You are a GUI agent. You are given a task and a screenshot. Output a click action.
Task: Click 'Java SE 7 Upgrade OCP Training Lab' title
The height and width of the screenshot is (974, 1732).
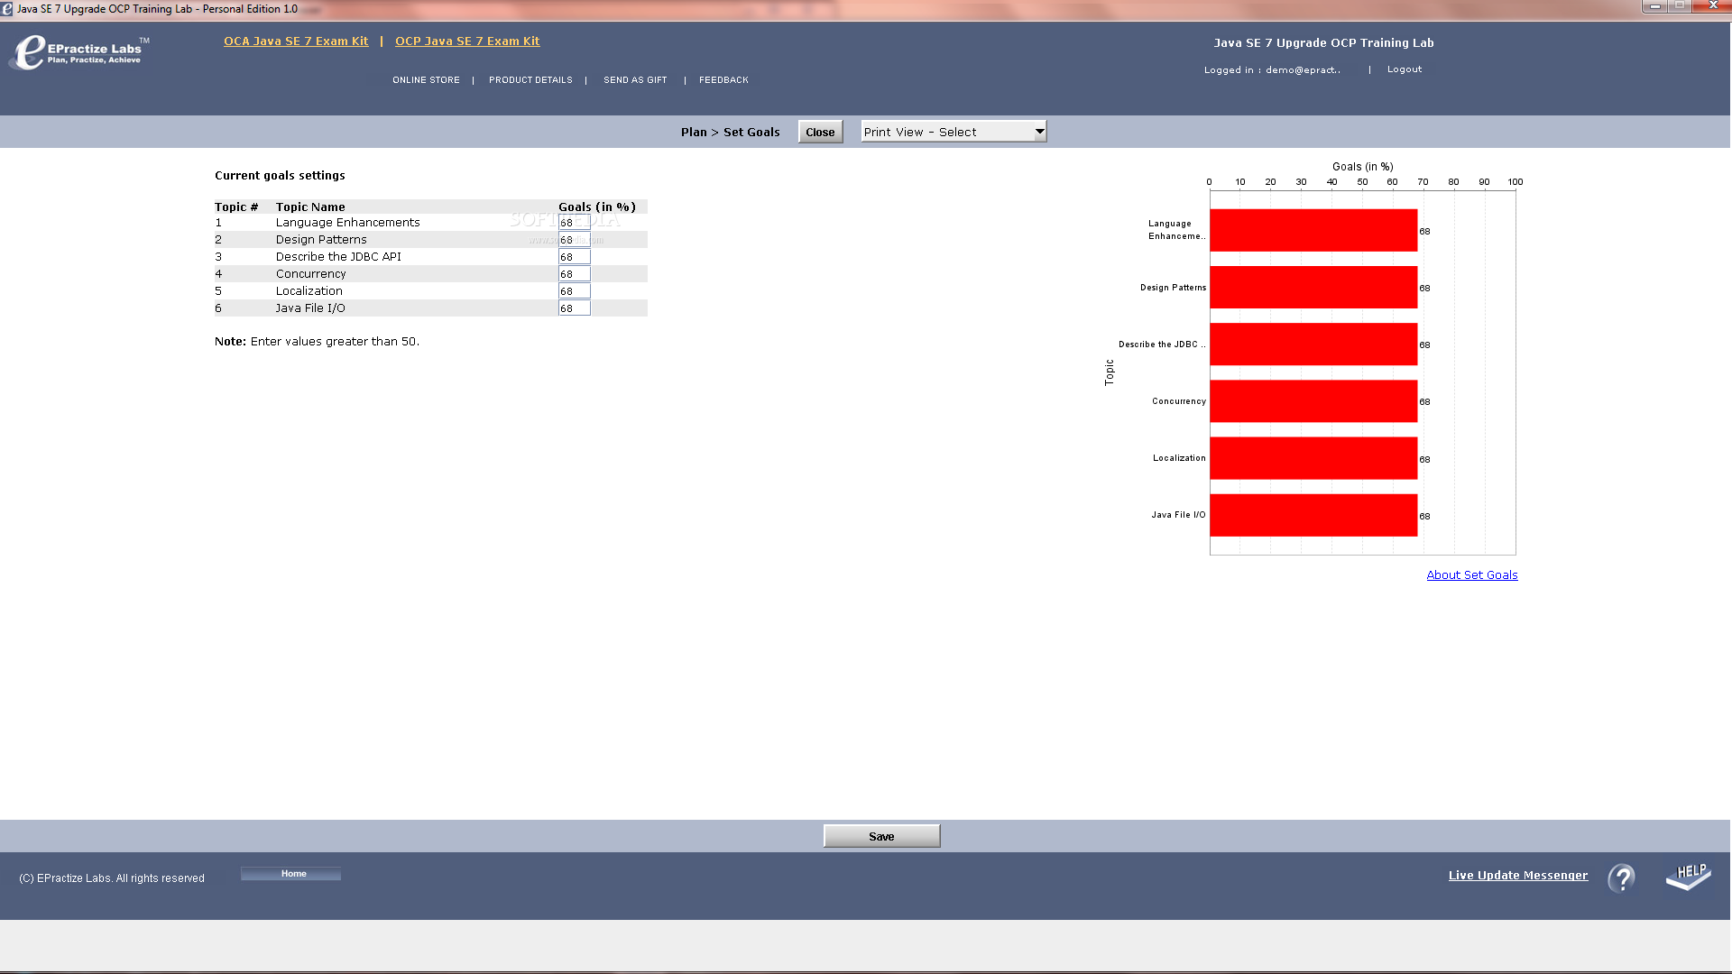1323,43
